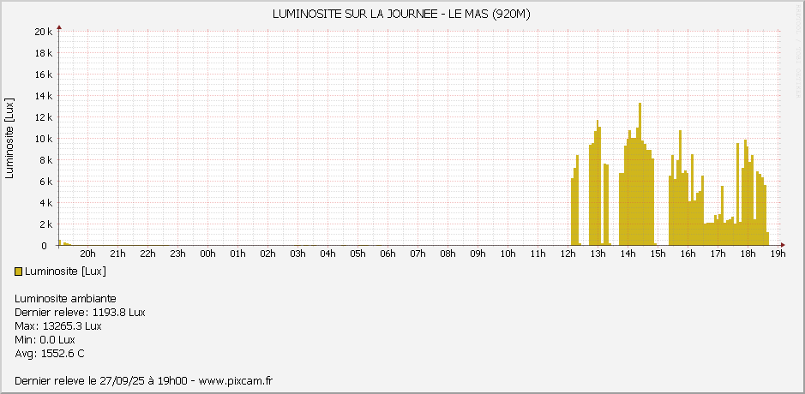This screenshot has width=805, height=394.
Task: Select the 'Max: 13265.3 Lux' statistic
Action: click(58, 326)
